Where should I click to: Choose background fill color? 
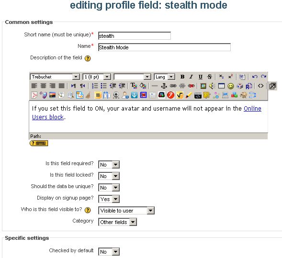point(143,86)
